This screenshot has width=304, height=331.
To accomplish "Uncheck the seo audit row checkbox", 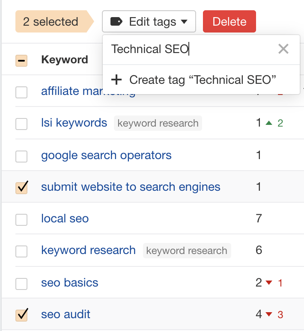I will click(x=21, y=315).
